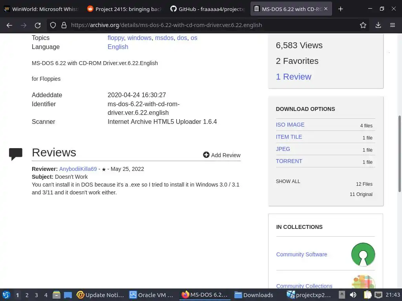The width and height of the screenshot is (402, 301).
Task: Download the TORRENT file
Action: (x=289, y=161)
